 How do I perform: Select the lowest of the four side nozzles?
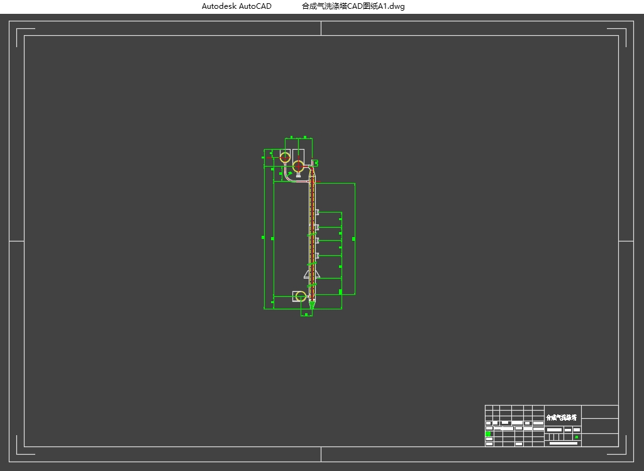[x=317, y=255]
